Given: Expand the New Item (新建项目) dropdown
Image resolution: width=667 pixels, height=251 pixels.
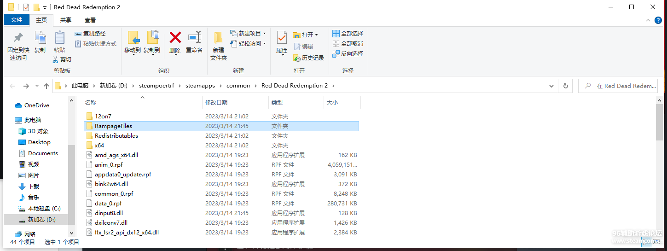Looking at the screenshot, I should coord(264,34).
